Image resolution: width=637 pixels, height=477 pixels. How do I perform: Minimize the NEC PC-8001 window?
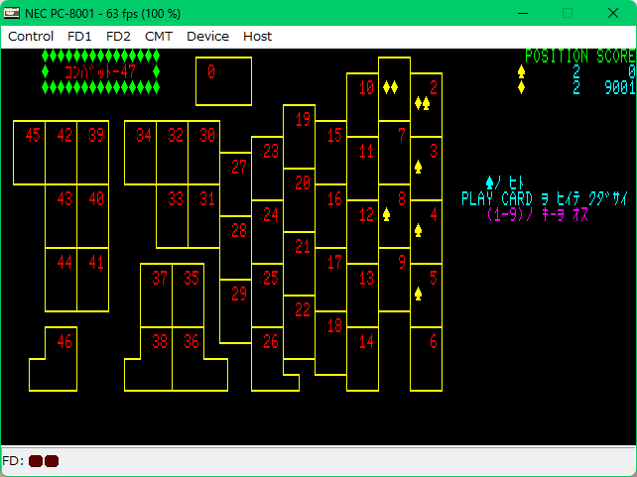point(523,13)
